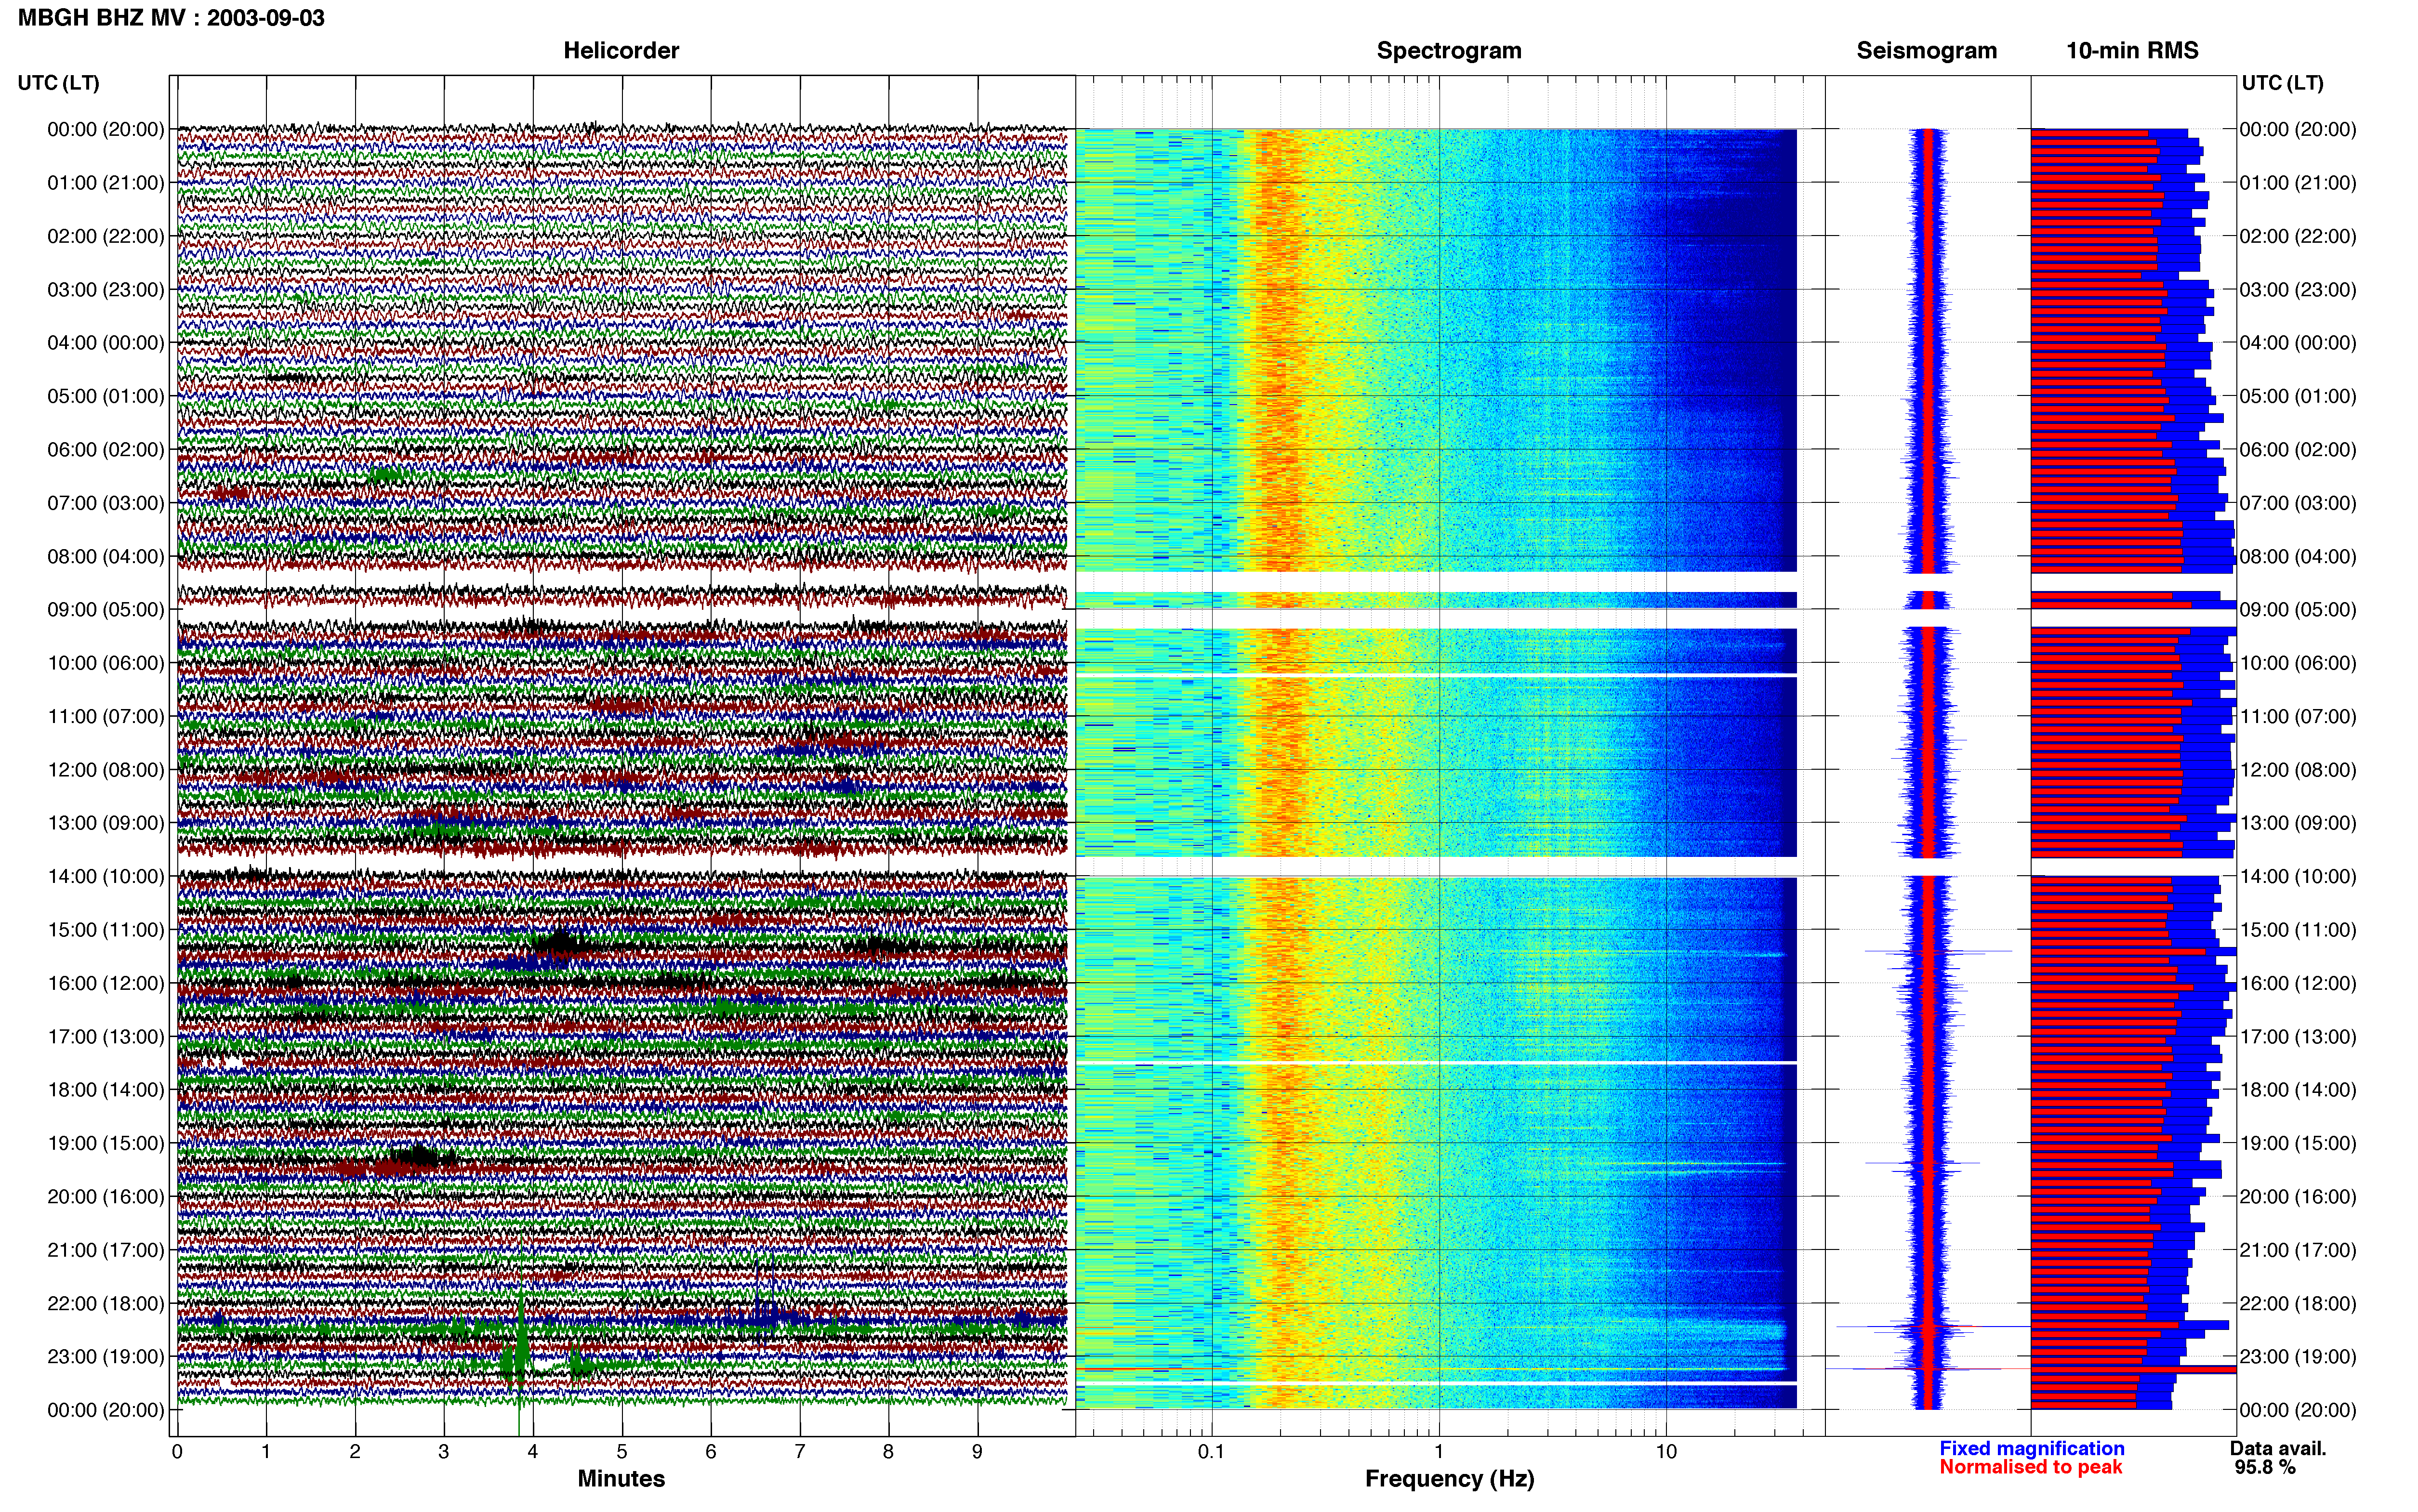Click helicorder minute tick label '9'
Viewport: 2418px width, 1512px height.
tap(977, 1452)
